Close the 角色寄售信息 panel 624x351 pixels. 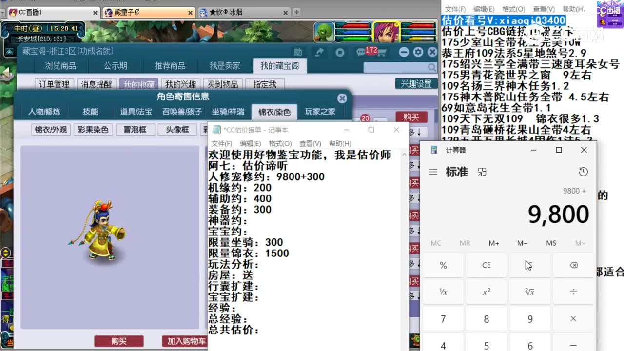point(342,98)
